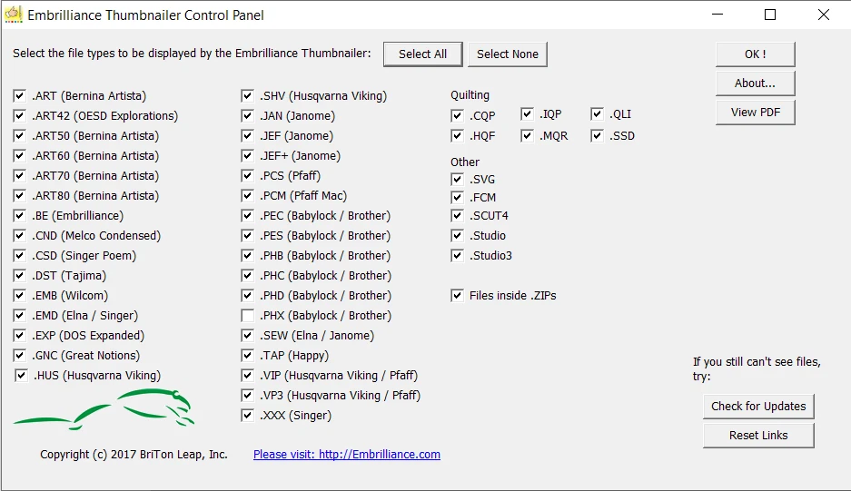Click Check for Updates button
851x491 pixels.
coord(758,407)
